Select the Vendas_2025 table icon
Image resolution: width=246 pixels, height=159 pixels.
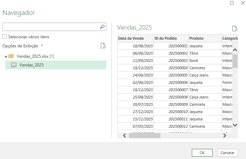click(14, 65)
